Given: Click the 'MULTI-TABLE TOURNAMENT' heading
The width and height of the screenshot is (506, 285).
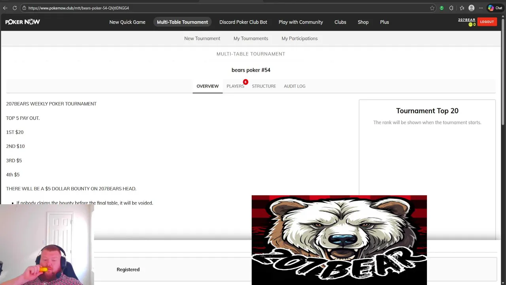Looking at the screenshot, I should [251, 54].
